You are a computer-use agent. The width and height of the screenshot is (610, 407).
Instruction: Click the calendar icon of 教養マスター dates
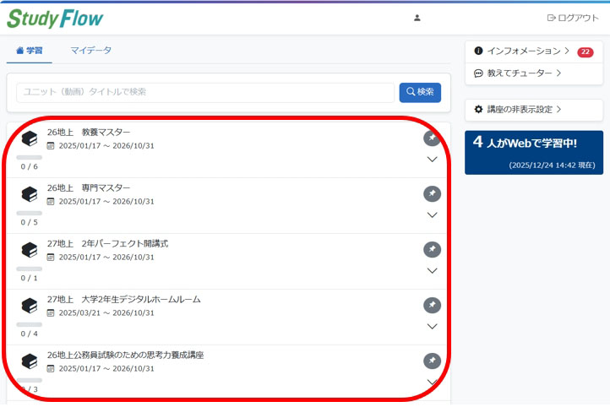click(51, 146)
